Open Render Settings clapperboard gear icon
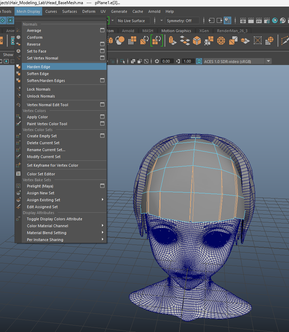This screenshot has height=332, width=289. (x=267, y=20)
